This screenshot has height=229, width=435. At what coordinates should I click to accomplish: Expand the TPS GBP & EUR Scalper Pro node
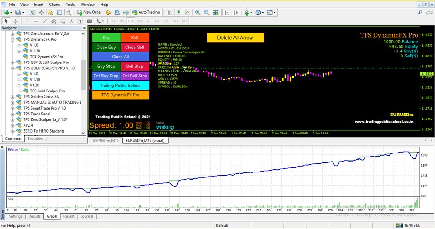pos(12,62)
